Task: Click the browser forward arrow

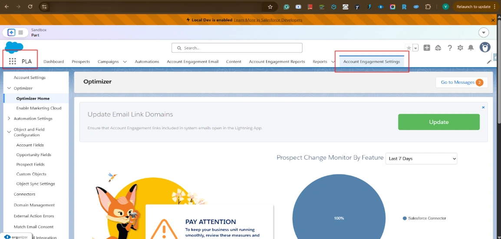Action: coord(18,7)
